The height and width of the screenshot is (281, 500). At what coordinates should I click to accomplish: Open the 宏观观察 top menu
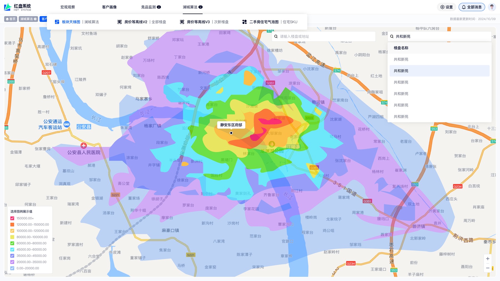point(67,7)
